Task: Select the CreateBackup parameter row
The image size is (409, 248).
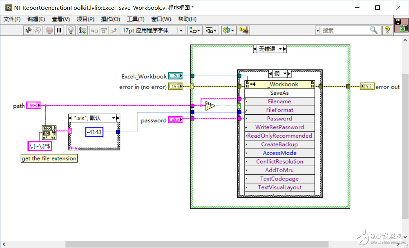Action: (280, 145)
